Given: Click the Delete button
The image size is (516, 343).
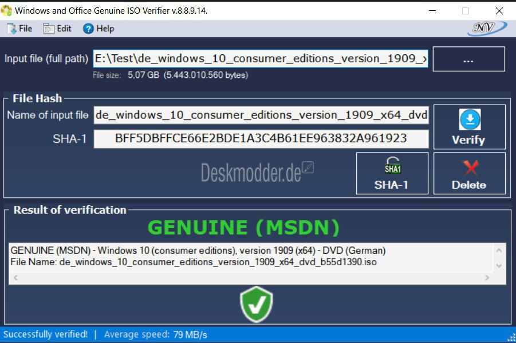Looking at the screenshot, I should coord(469,173).
